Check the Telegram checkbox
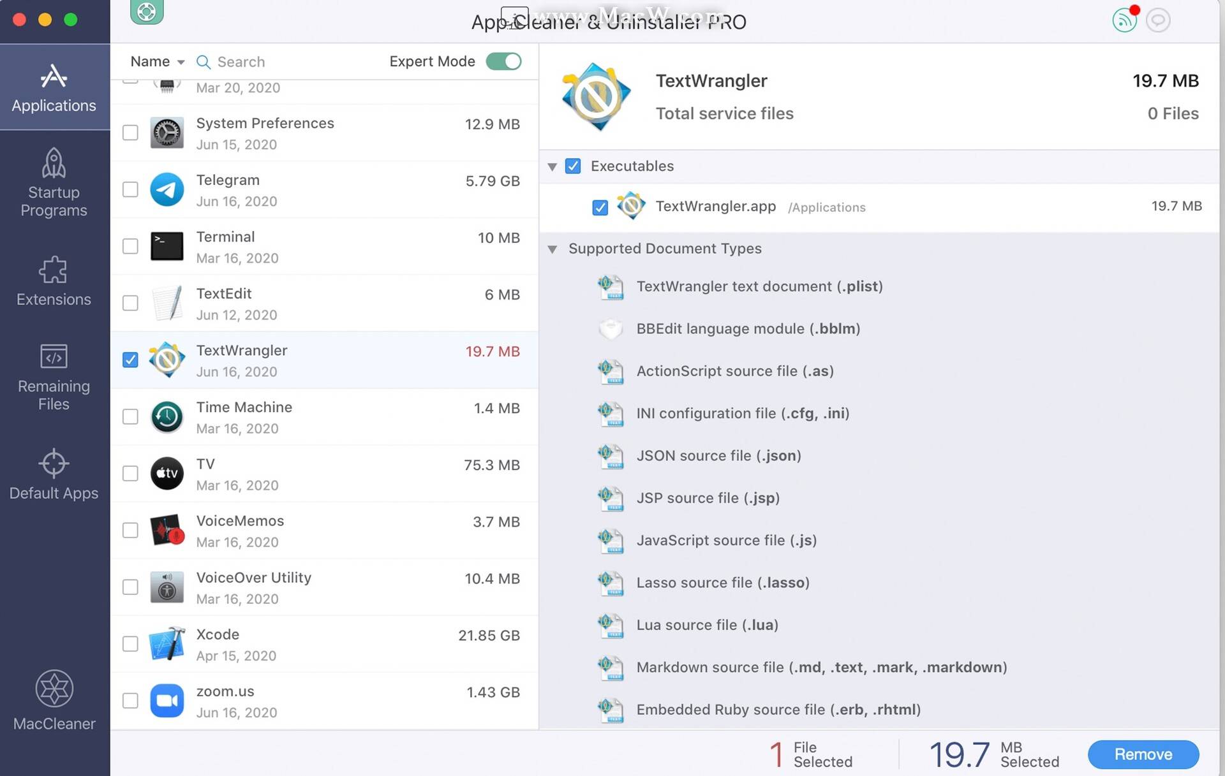 tap(130, 189)
